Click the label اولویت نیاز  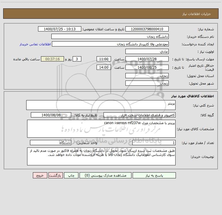click(206, 52)
